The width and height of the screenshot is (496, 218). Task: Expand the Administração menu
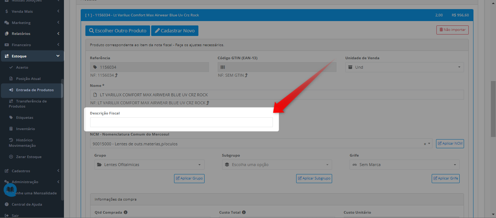pyautogui.click(x=32, y=182)
